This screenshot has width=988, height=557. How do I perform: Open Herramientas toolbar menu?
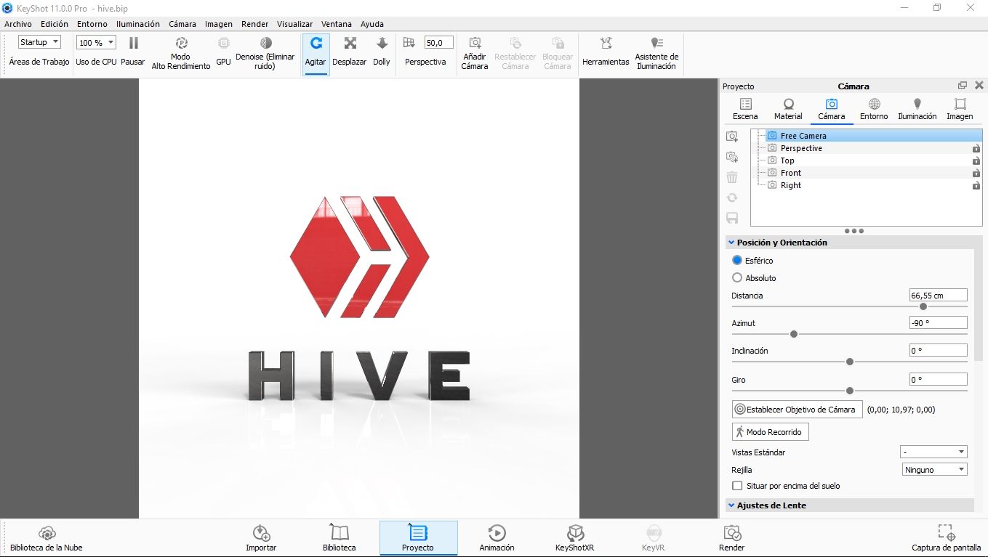coord(606,52)
